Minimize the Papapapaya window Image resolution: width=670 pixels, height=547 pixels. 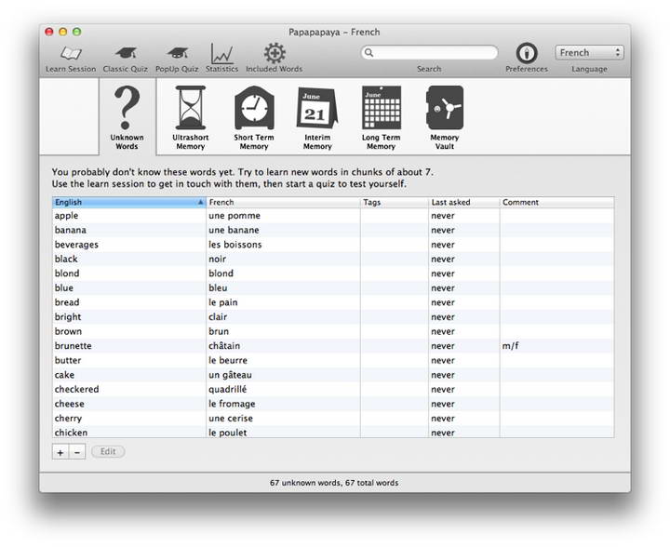coord(63,32)
